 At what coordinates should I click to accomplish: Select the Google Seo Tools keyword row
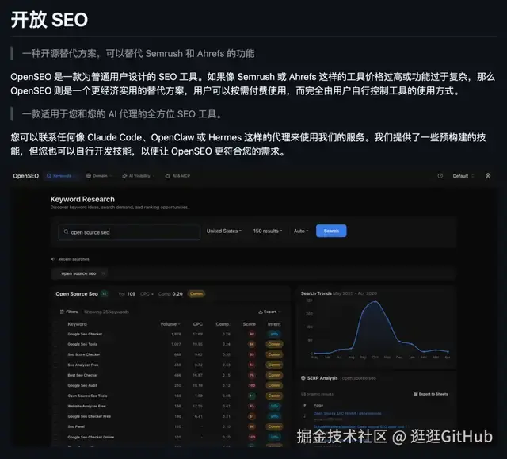click(x=170, y=344)
